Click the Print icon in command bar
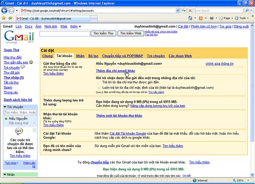Image resolution: width=255 pixels, height=184 pixels. click(x=212, y=18)
